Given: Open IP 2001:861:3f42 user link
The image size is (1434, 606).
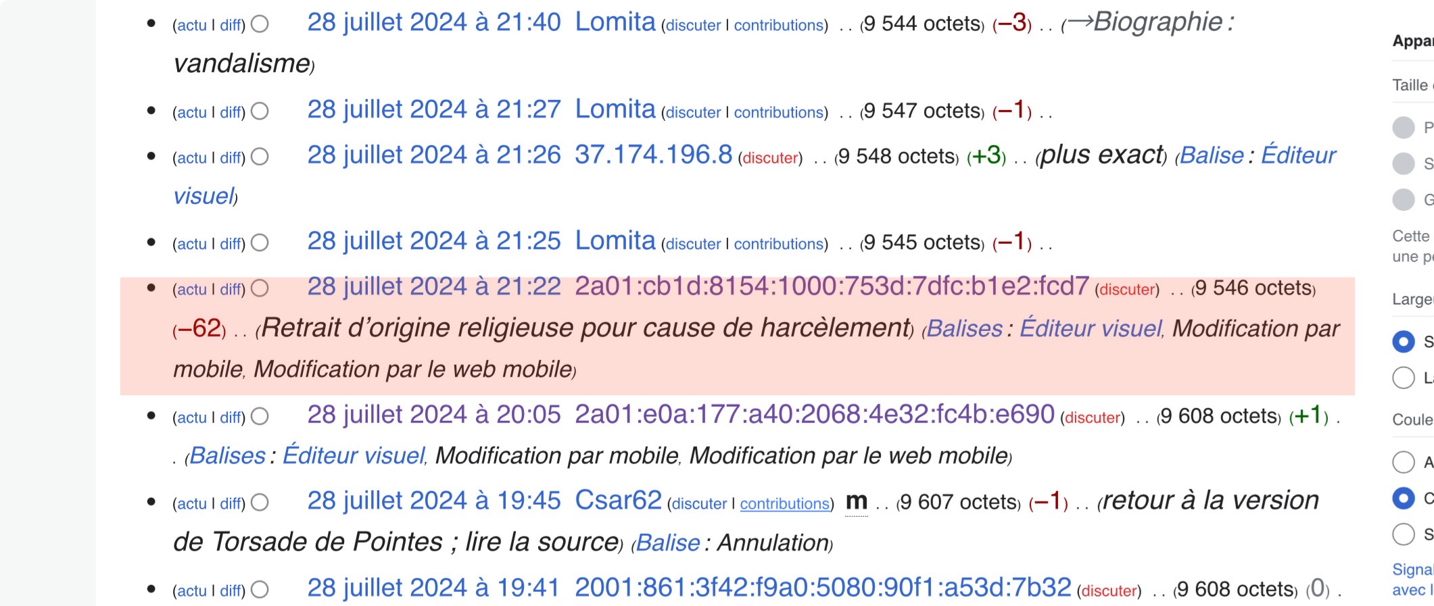Looking at the screenshot, I should coord(822,588).
